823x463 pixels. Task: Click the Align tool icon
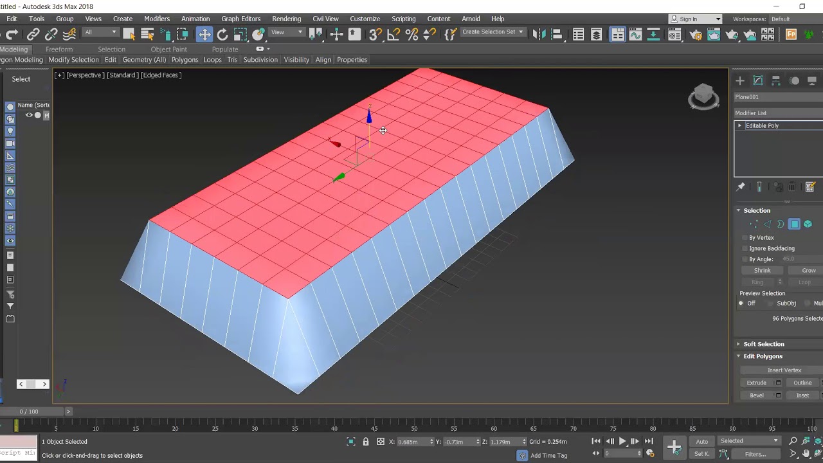(x=557, y=34)
